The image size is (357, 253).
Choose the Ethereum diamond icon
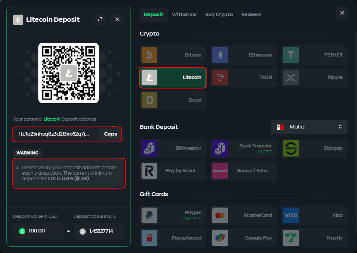tap(220, 55)
